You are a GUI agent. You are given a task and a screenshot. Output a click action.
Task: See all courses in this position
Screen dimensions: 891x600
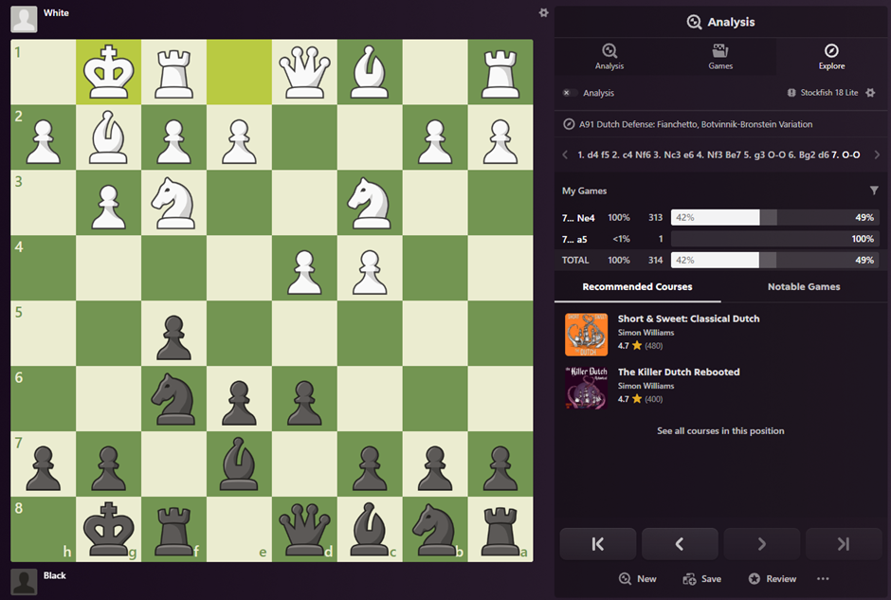point(720,430)
